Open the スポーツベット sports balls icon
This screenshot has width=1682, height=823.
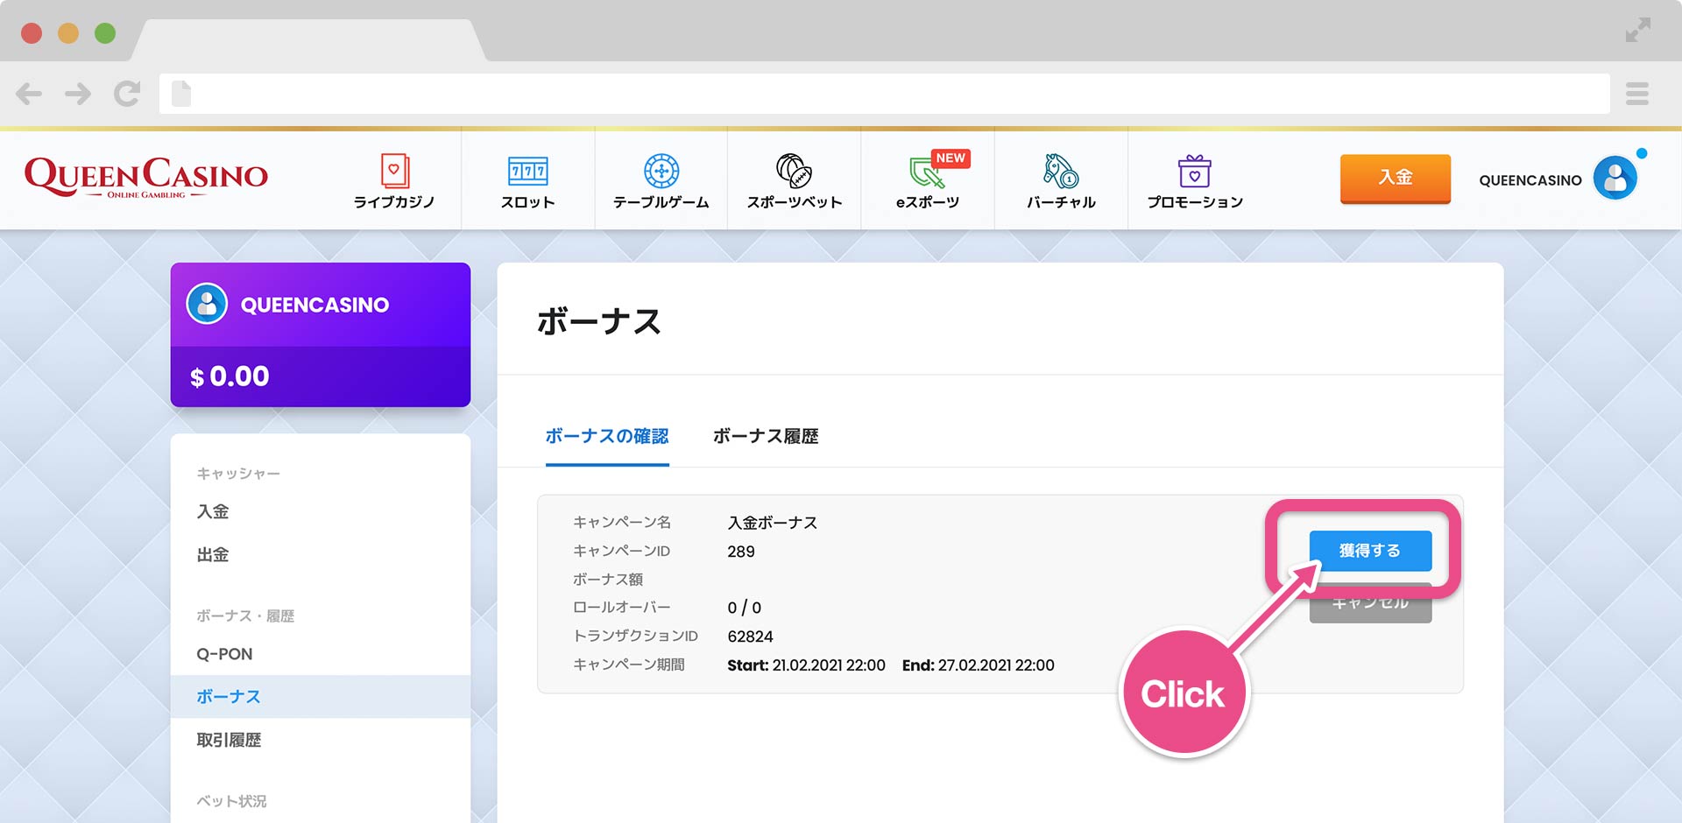pyautogui.click(x=795, y=171)
